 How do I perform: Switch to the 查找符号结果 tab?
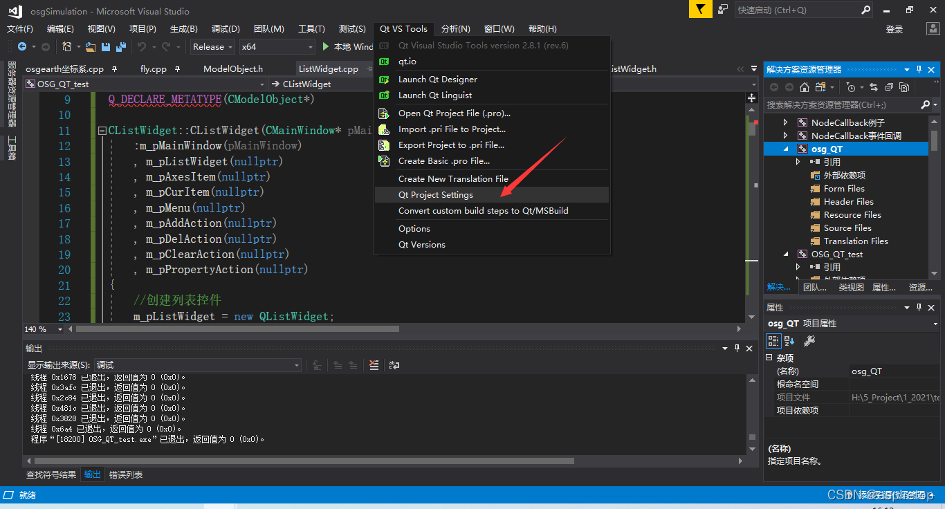pyautogui.click(x=51, y=474)
